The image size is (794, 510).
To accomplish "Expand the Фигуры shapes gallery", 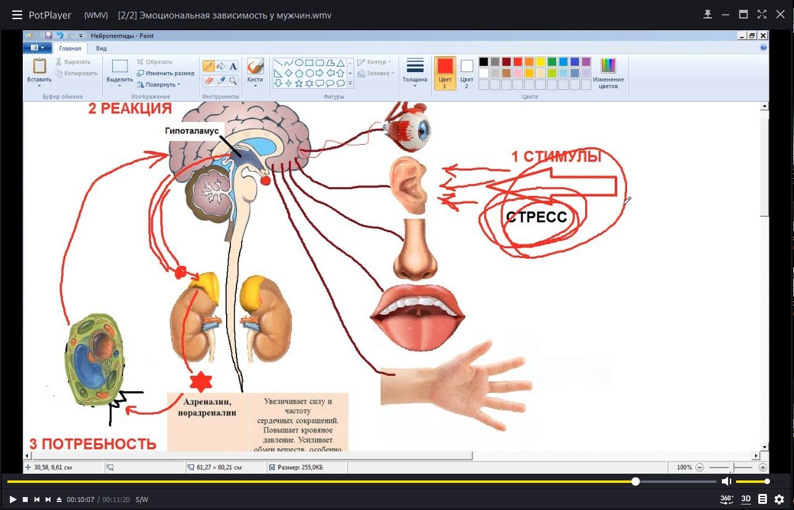I will pyautogui.click(x=350, y=83).
